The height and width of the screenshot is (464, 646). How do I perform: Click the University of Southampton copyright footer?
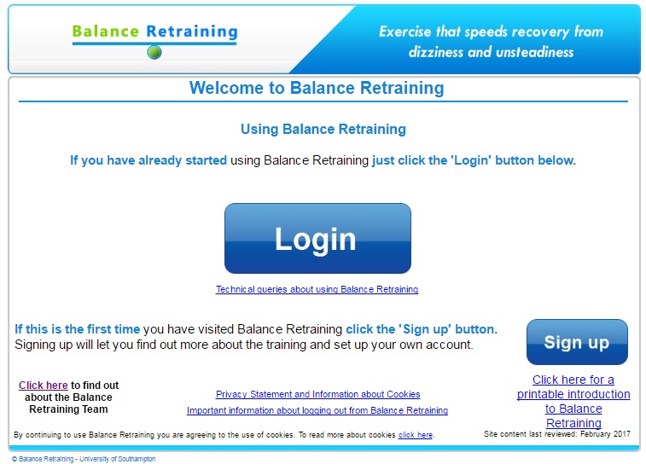coord(84,459)
